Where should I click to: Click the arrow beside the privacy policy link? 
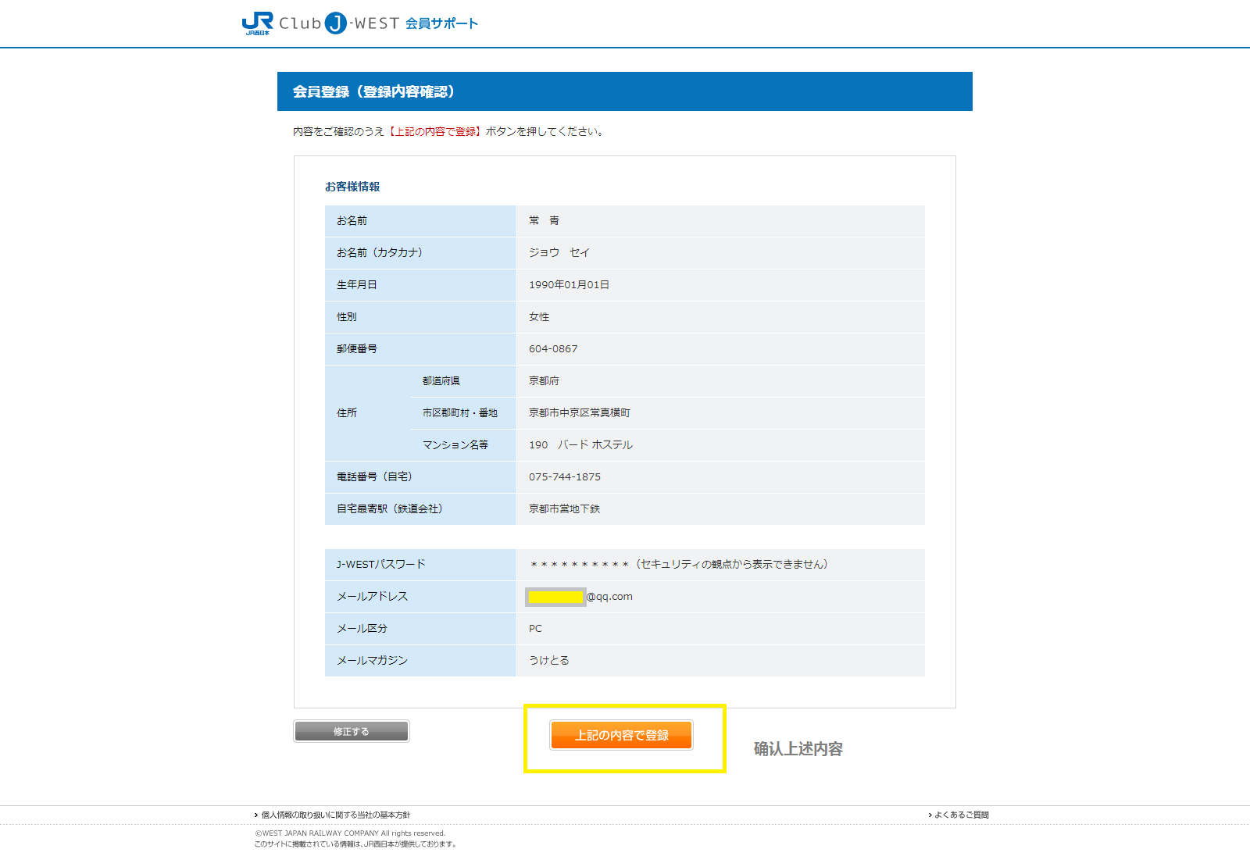pos(256,815)
